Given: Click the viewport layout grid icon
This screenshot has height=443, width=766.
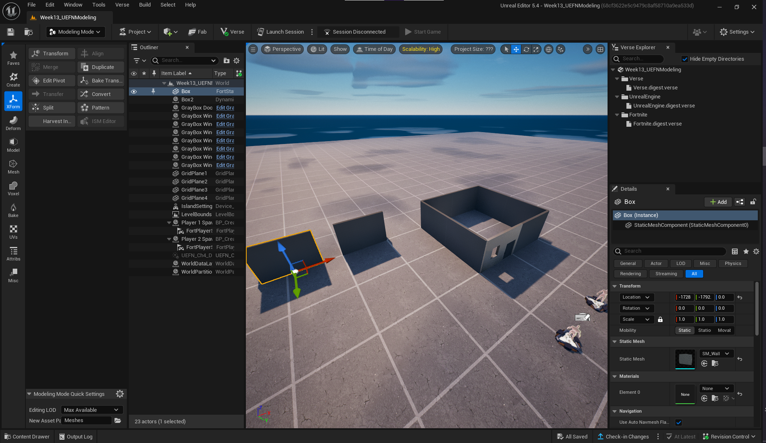Looking at the screenshot, I should [x=600, y=49].
